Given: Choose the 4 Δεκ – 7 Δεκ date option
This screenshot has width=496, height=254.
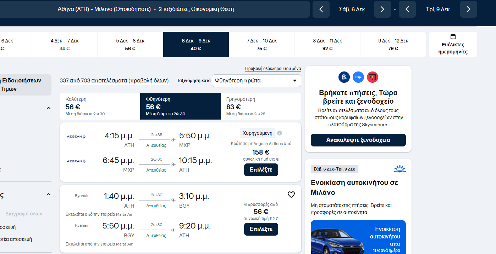Looking at the screenshot, I should click(64, 45).
